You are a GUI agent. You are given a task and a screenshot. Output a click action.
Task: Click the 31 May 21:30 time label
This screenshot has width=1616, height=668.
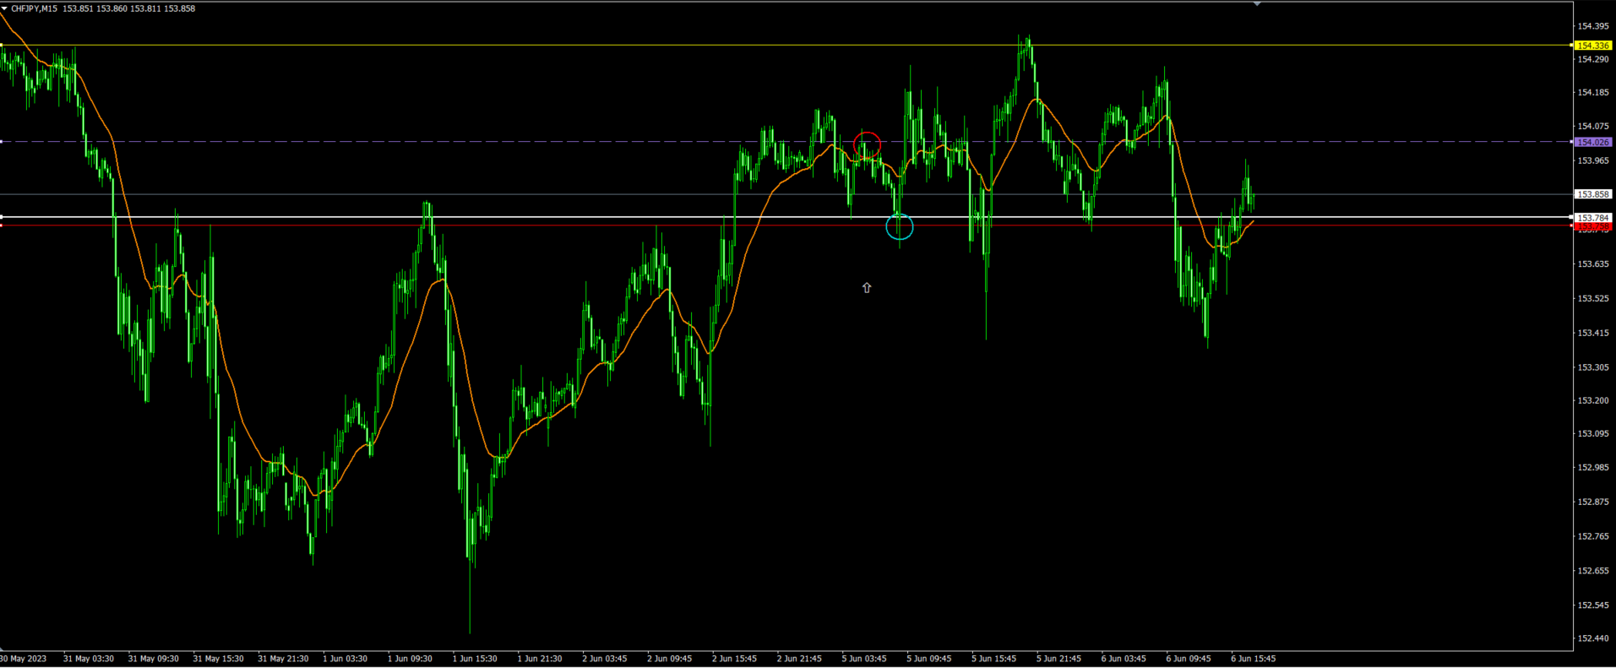(282, 659)
